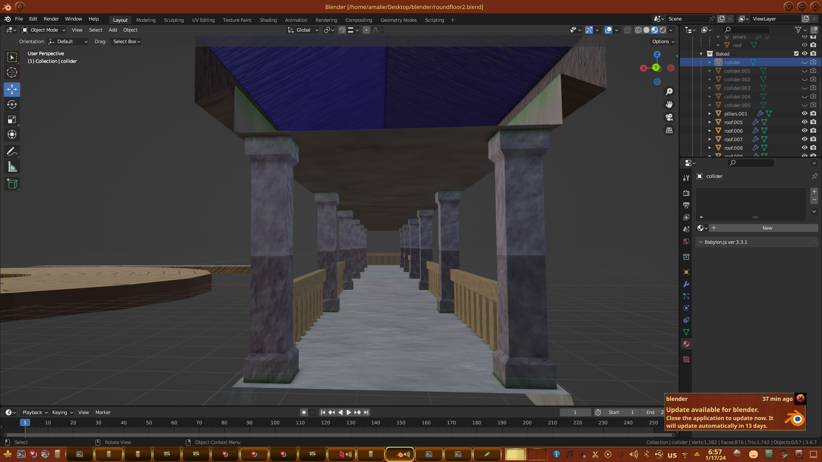Toggle camera view in the viewport
Image resolution: width=822 pixels, height=462 pixels.
669,117
